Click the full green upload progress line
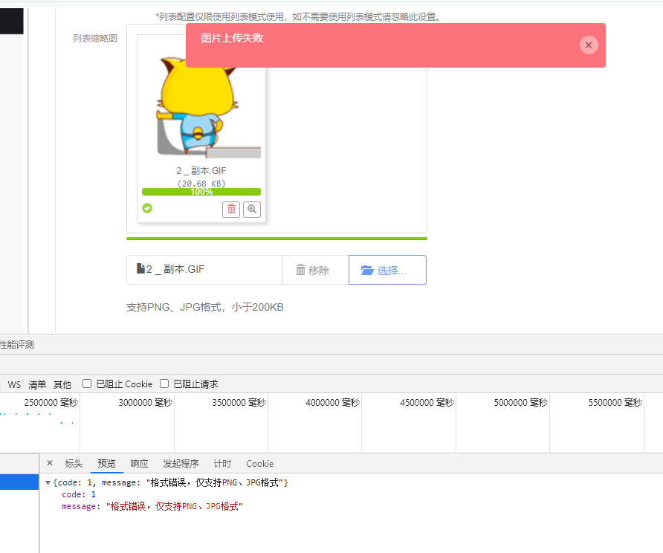The width and height of the screenshot is (663, 553). [x=276, y=239]
